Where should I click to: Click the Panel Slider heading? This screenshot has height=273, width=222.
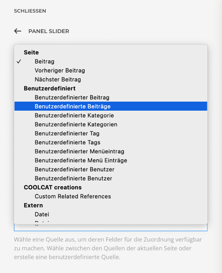49,31
